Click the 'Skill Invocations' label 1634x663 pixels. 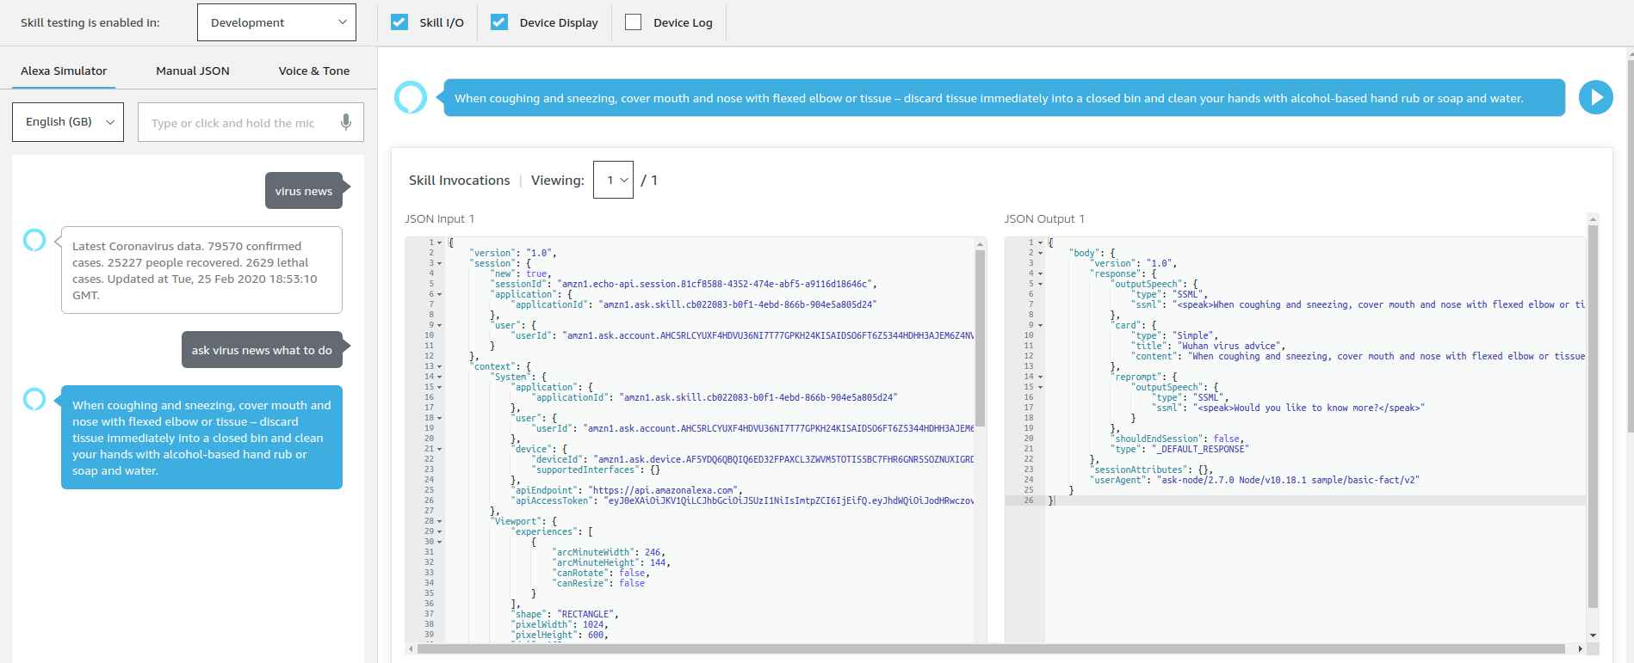pos(459,180)
